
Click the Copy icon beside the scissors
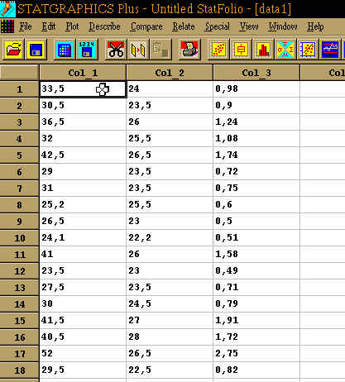coord(138,50)
